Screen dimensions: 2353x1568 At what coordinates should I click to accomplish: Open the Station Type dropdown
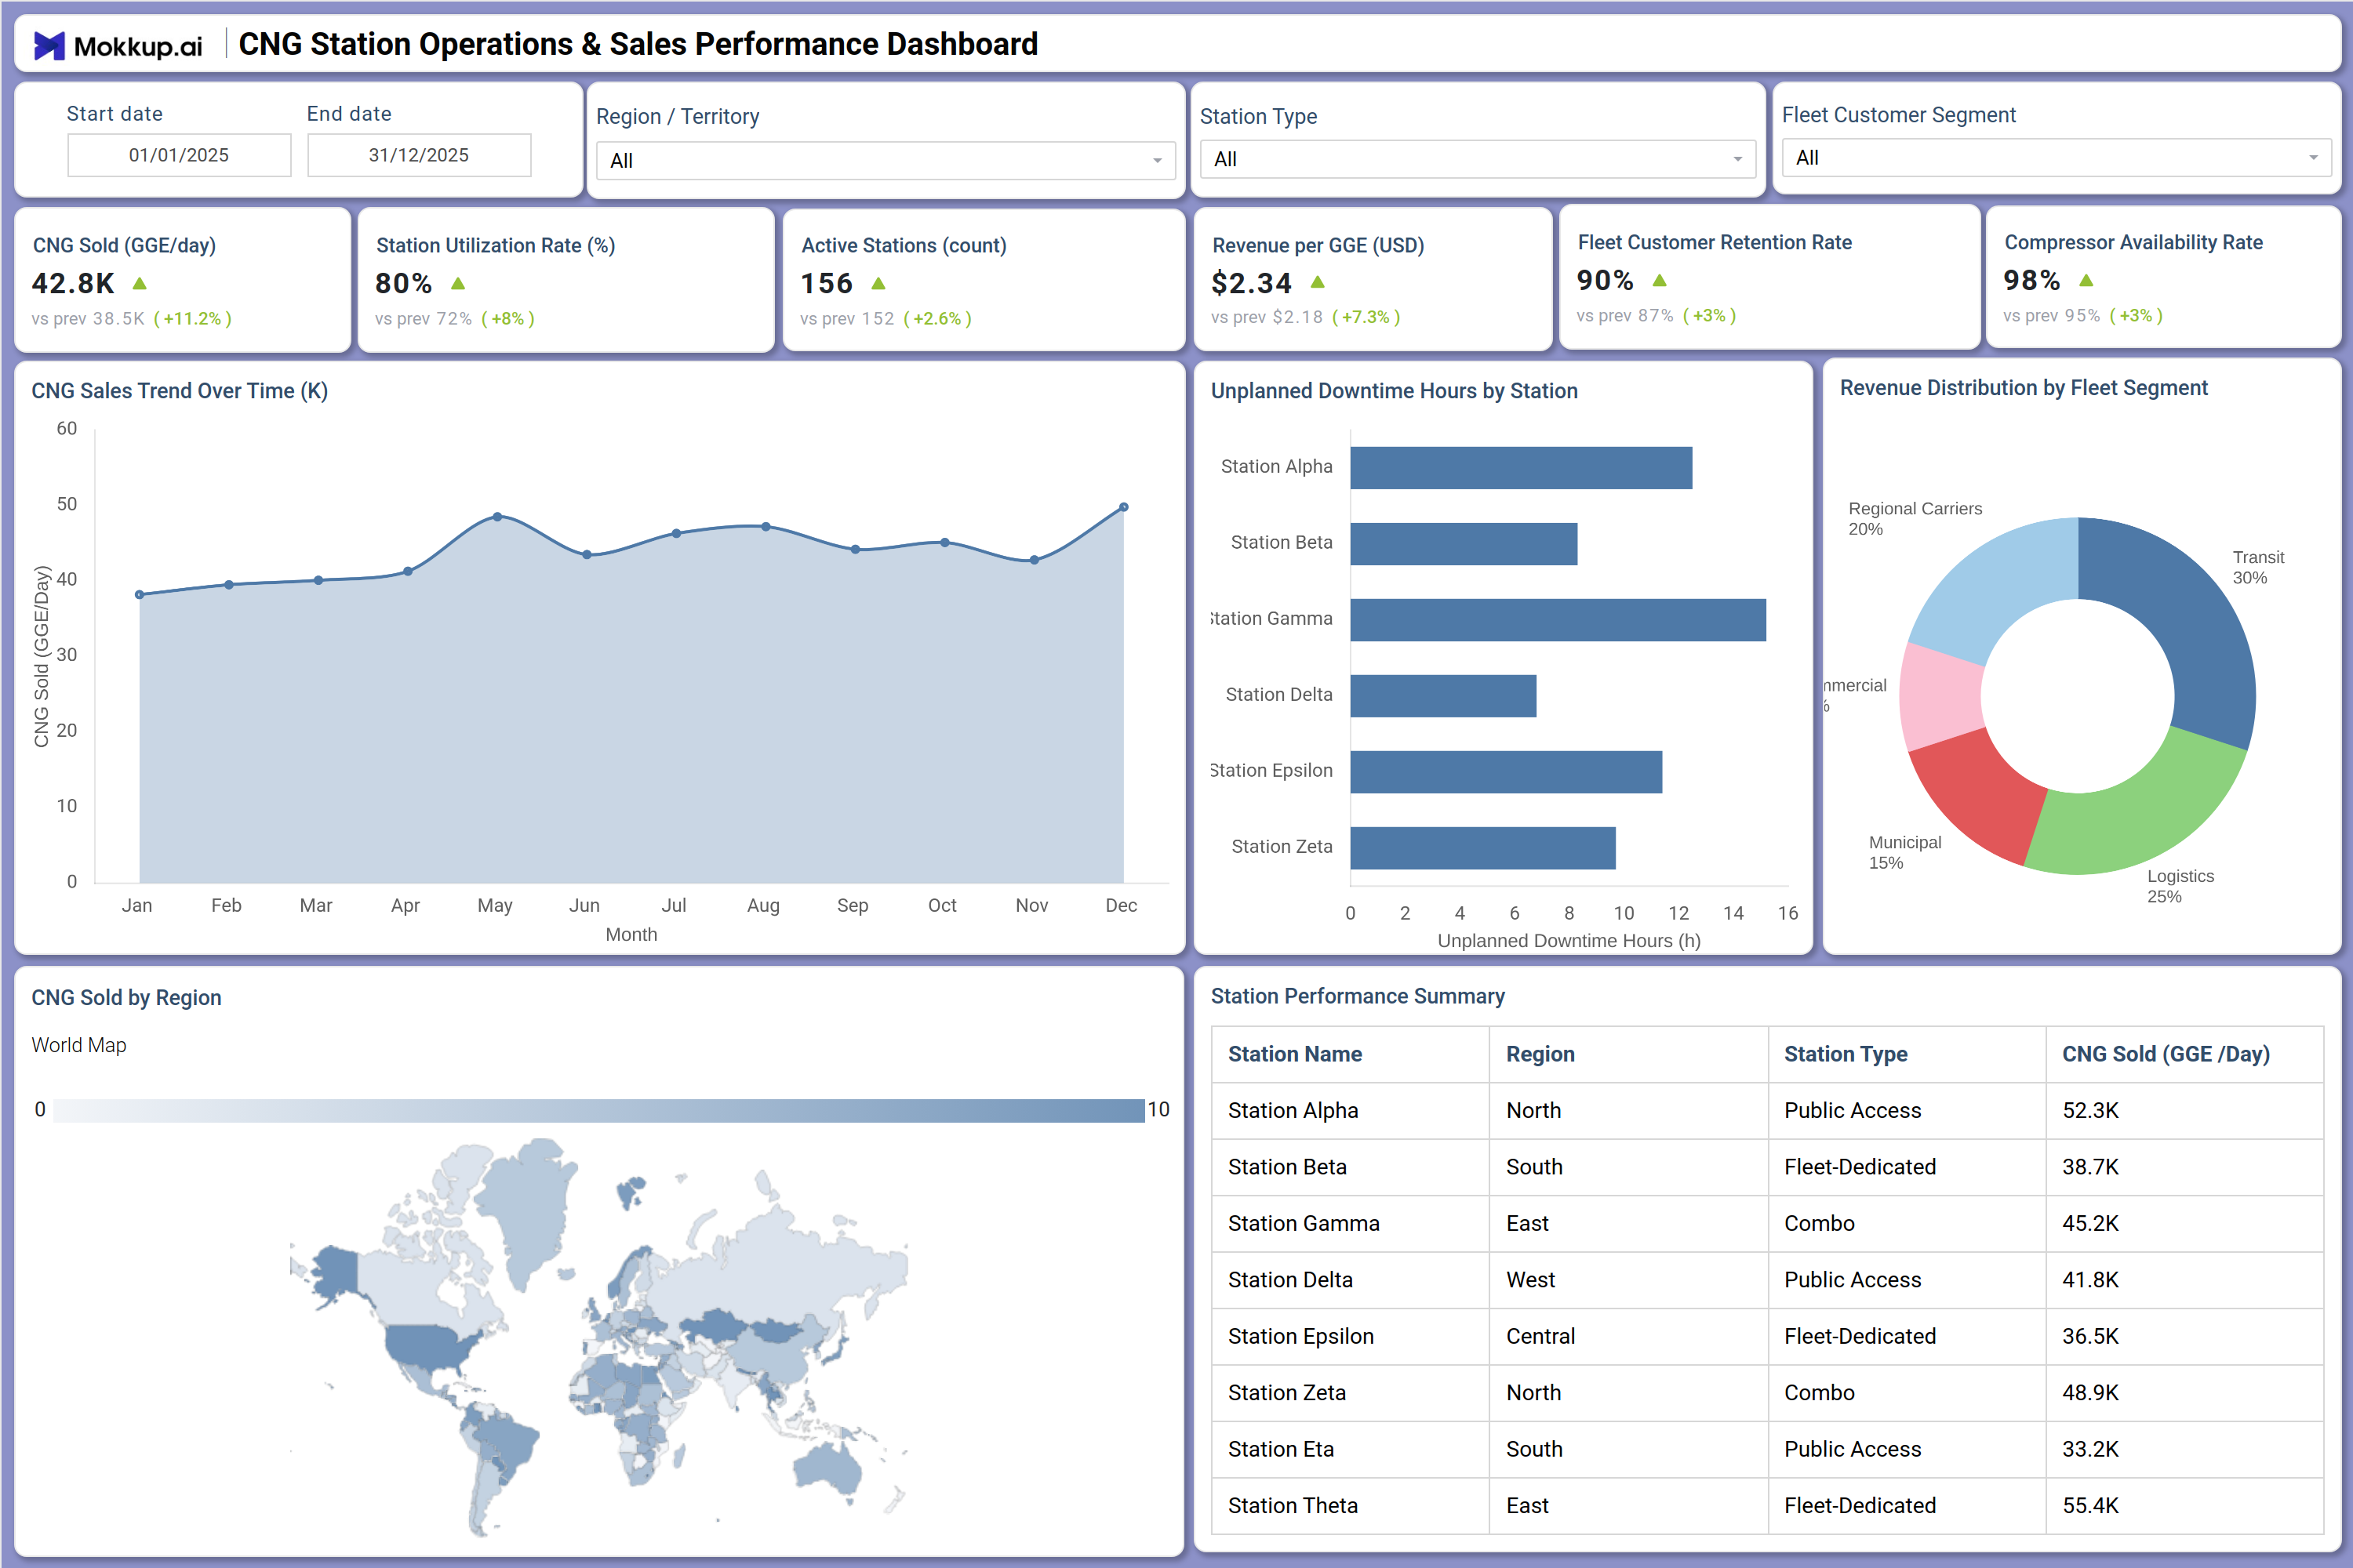pos(1477,159)
